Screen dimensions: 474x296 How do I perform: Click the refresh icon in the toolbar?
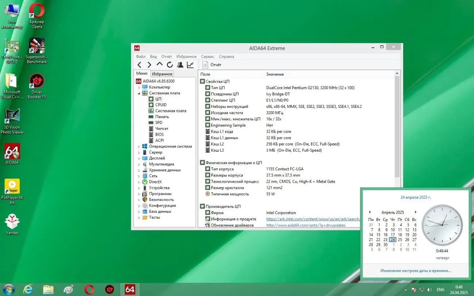pyautogui.click(x=170, y=65)
